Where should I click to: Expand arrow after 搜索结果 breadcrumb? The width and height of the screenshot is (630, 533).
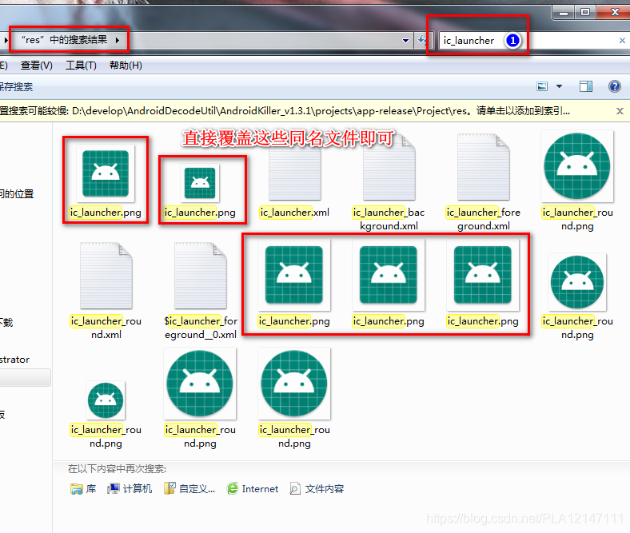(118, 40)
